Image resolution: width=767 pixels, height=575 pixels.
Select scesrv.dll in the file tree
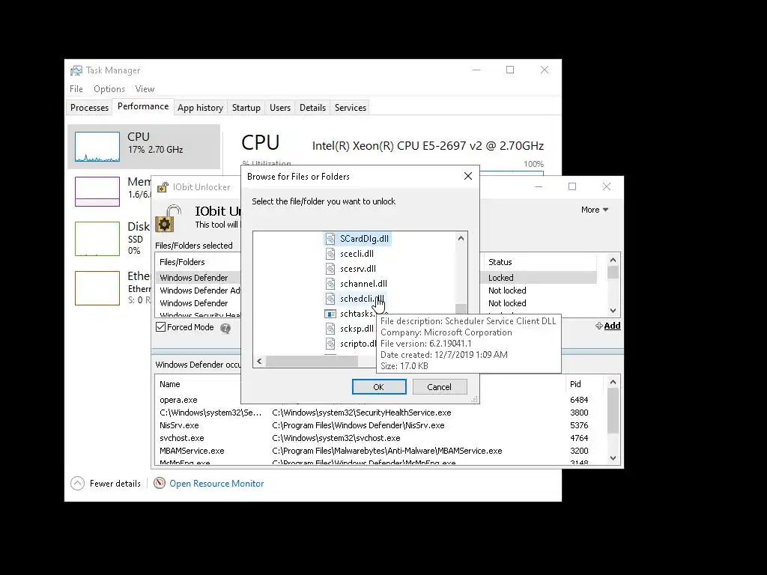358,269
